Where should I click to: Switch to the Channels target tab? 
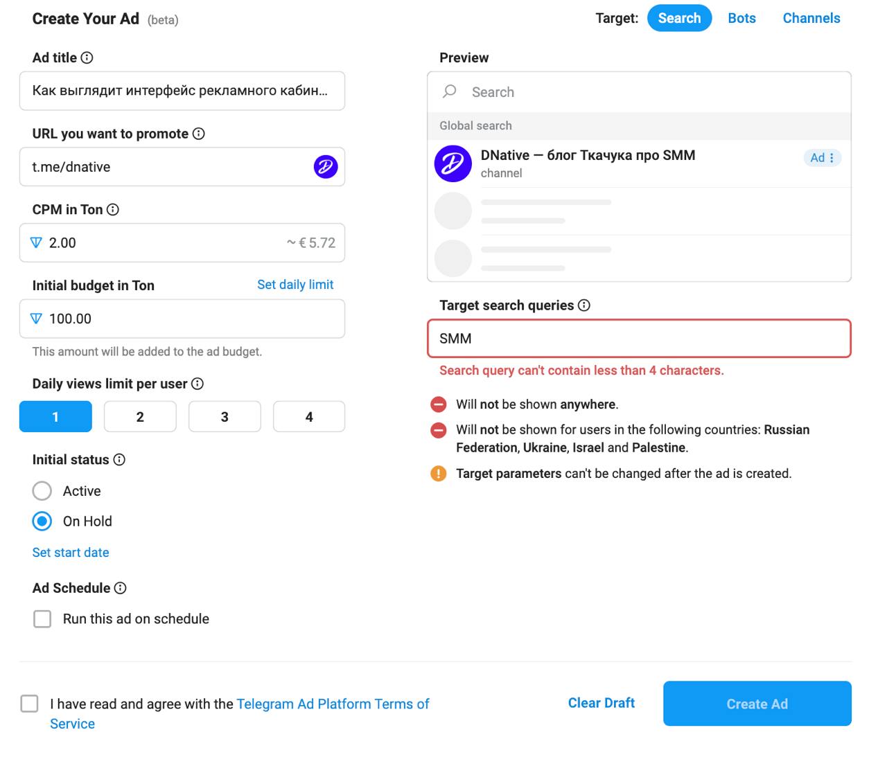811,18
